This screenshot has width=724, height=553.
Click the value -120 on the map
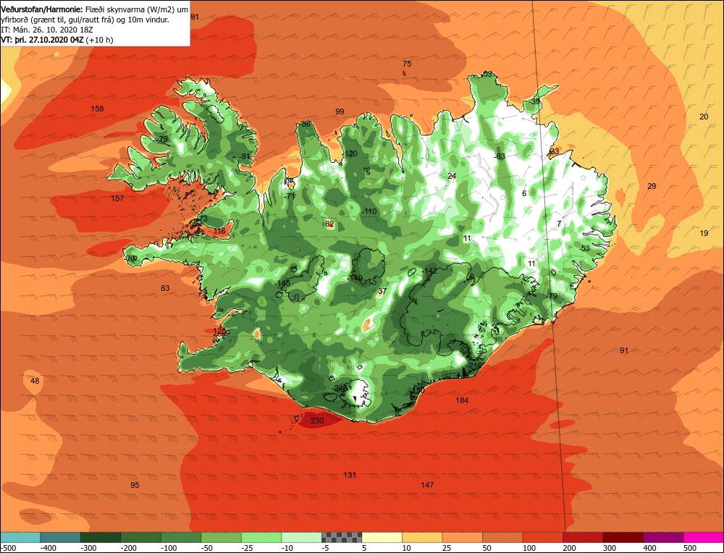coord(350,153)
